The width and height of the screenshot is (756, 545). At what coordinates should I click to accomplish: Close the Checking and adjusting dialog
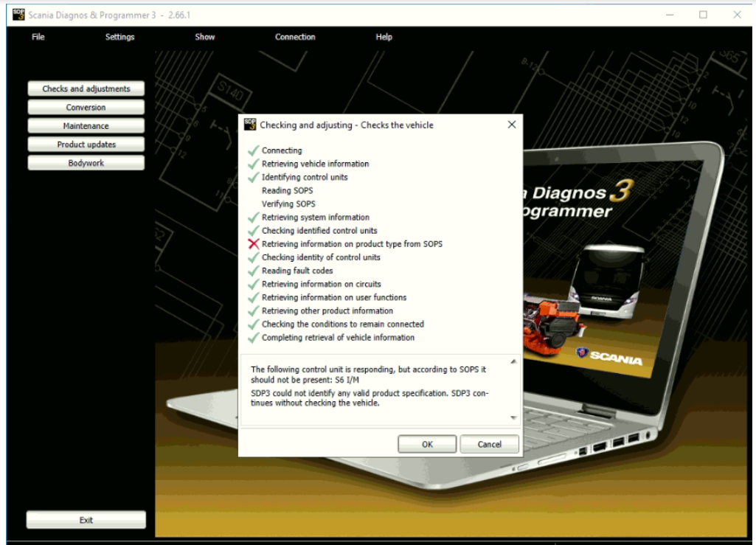tap(512, 125)
